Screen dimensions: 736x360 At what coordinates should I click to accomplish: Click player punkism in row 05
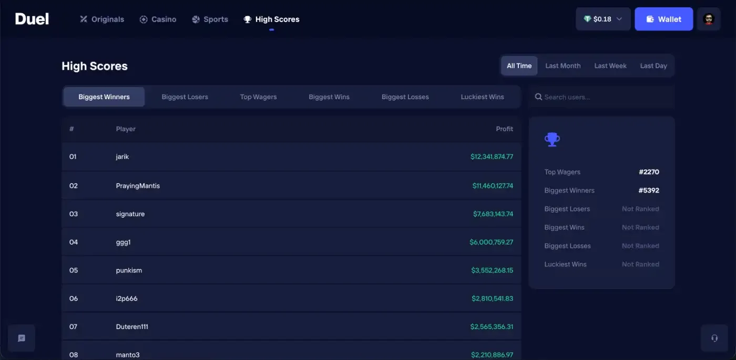(x=129, y=270)
